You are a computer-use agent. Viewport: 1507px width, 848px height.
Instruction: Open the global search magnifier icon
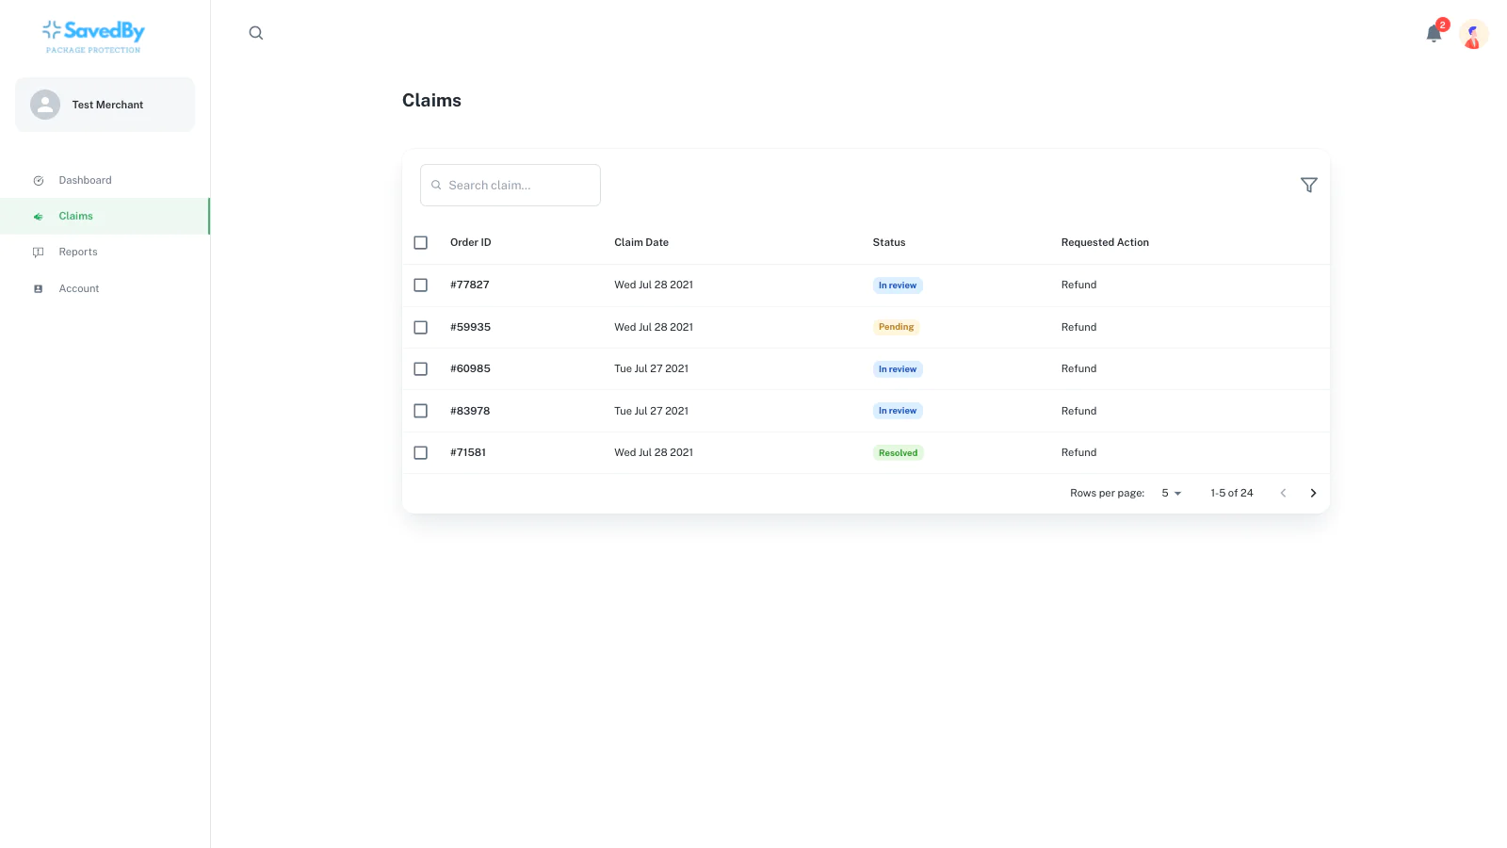pos(256,33)
